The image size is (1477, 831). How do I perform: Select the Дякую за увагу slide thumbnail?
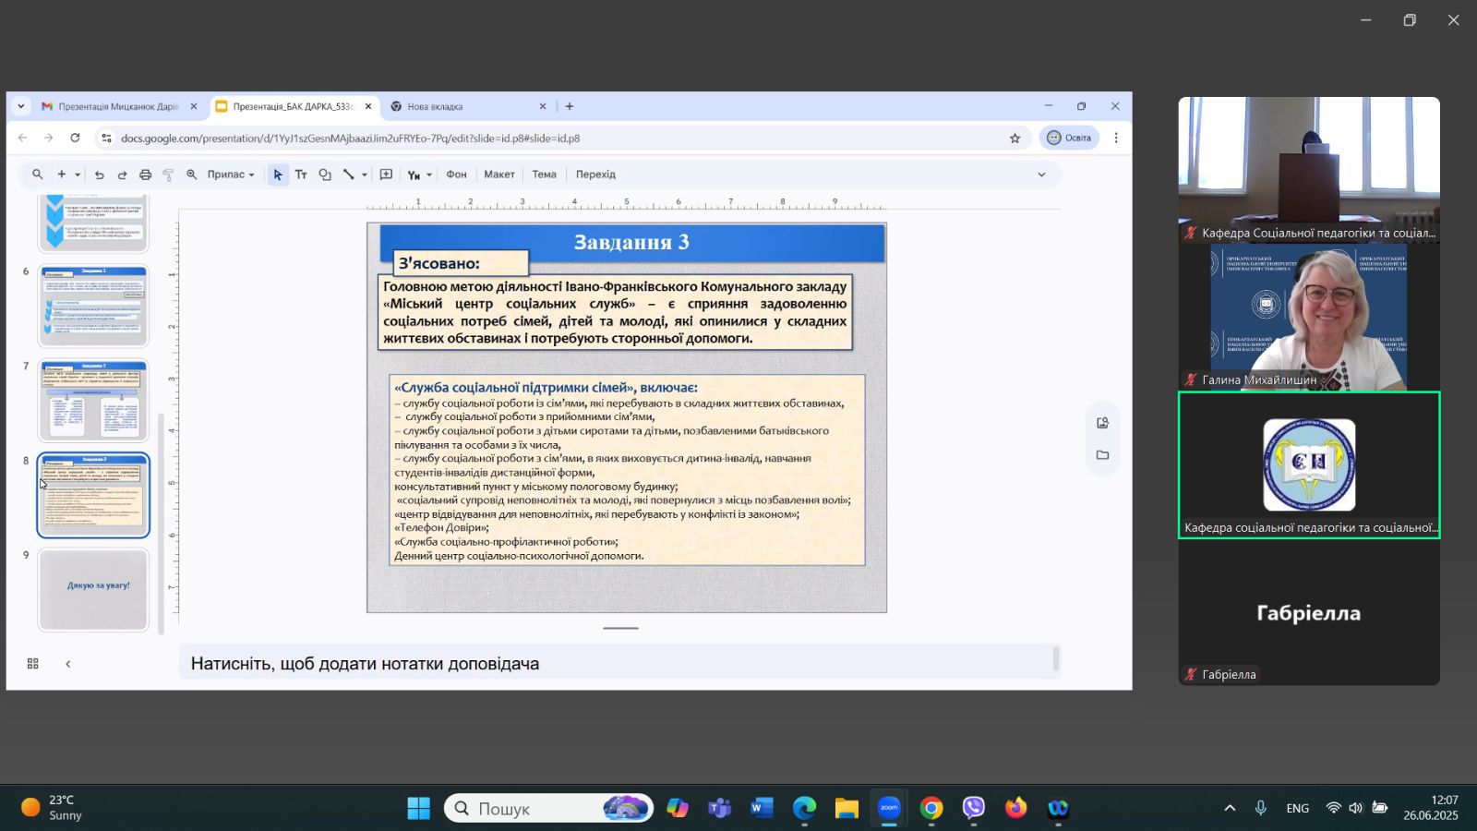(x=93, y=589)
